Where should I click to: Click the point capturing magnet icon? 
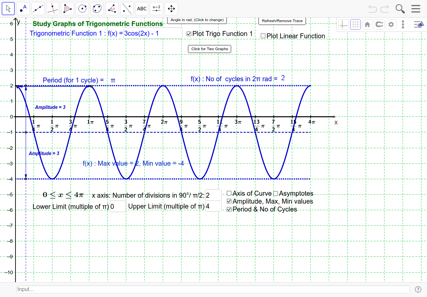tap(379, 24)
